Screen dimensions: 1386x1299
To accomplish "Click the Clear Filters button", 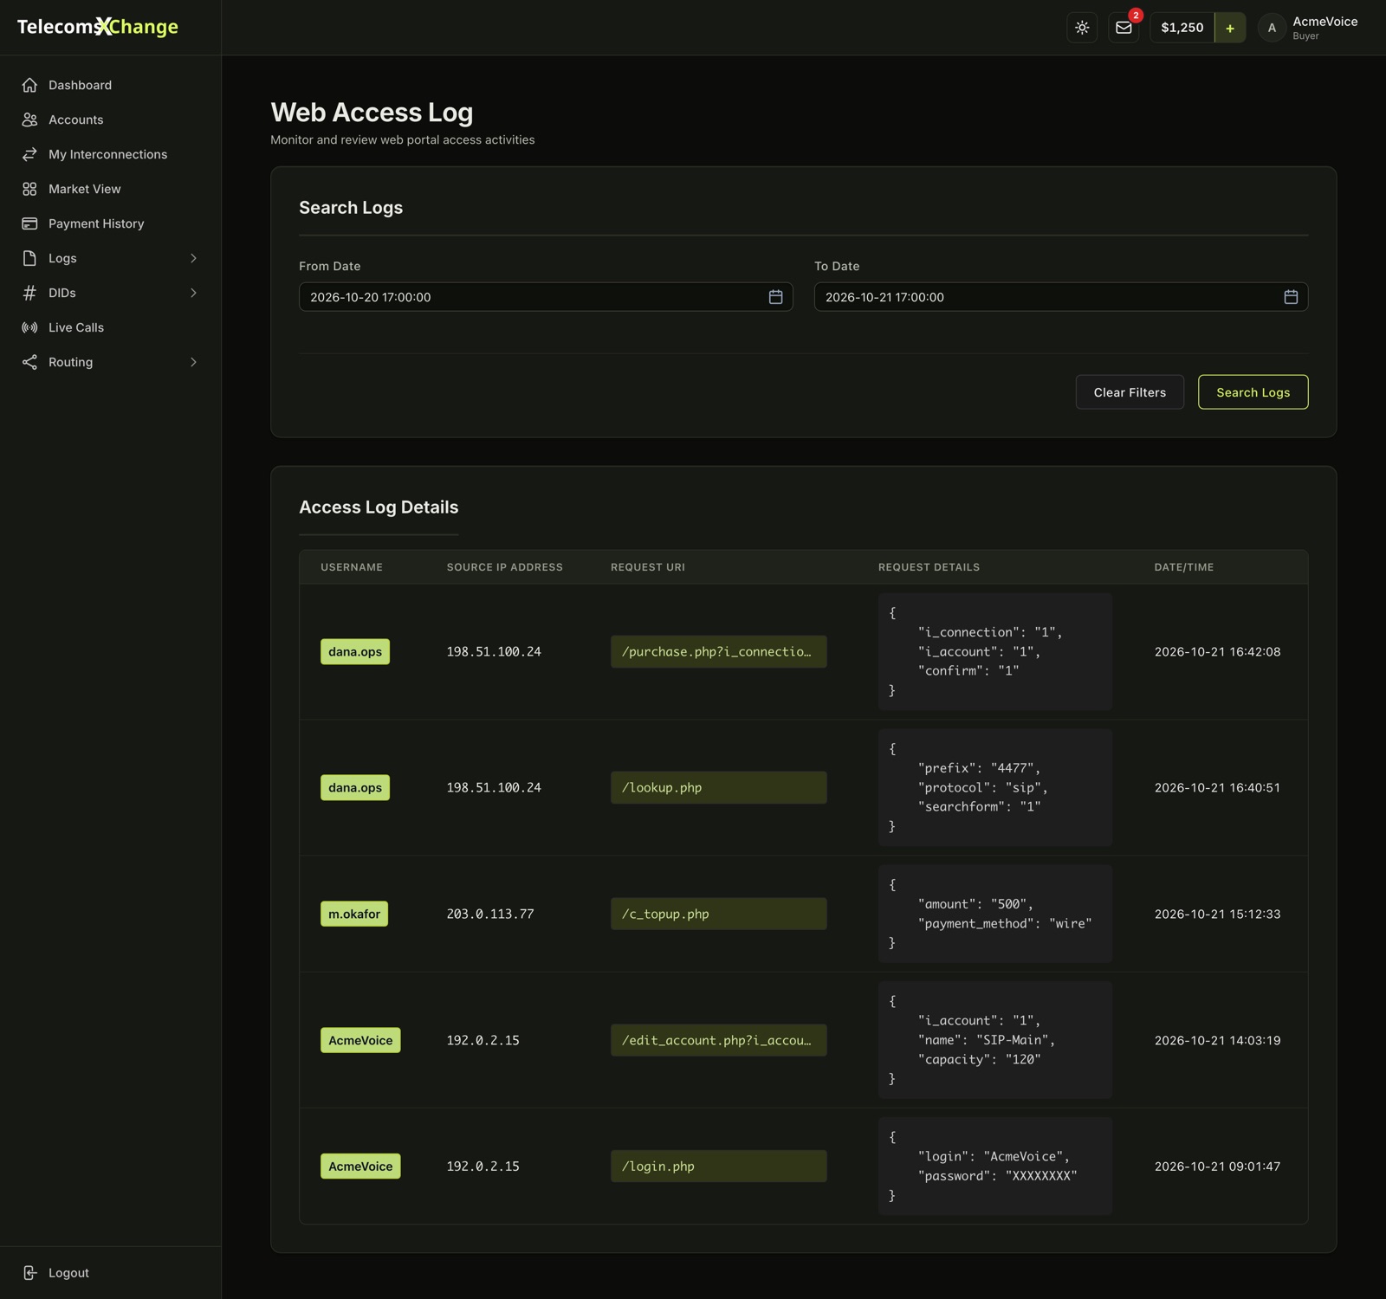I will pos(1130,392).
